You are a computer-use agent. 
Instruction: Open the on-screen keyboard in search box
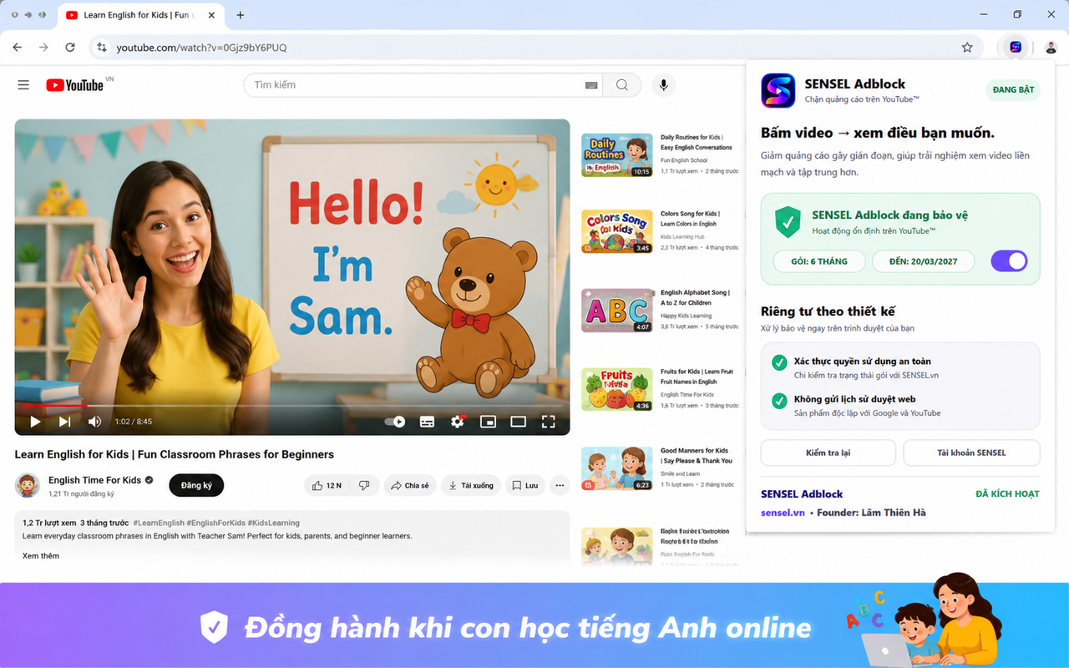tap(591, 85)
